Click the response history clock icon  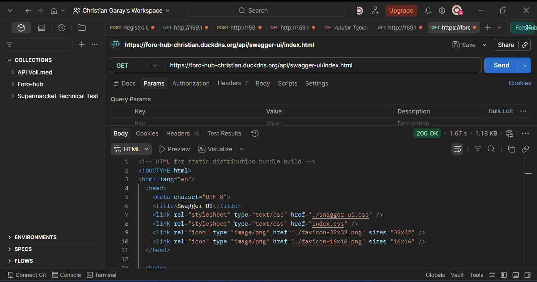coord(255,134)
